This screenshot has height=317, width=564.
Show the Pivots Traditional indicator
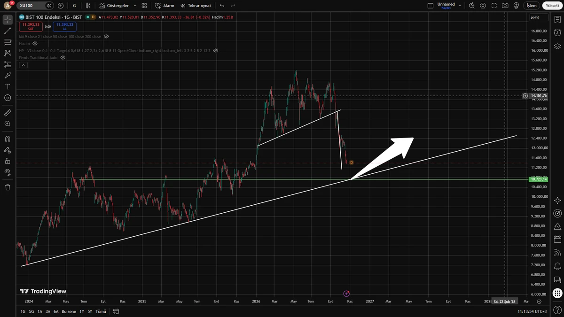(63, 57)
